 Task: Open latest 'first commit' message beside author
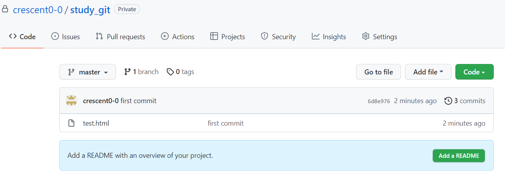pyautogui.click(x=138, y=101)
